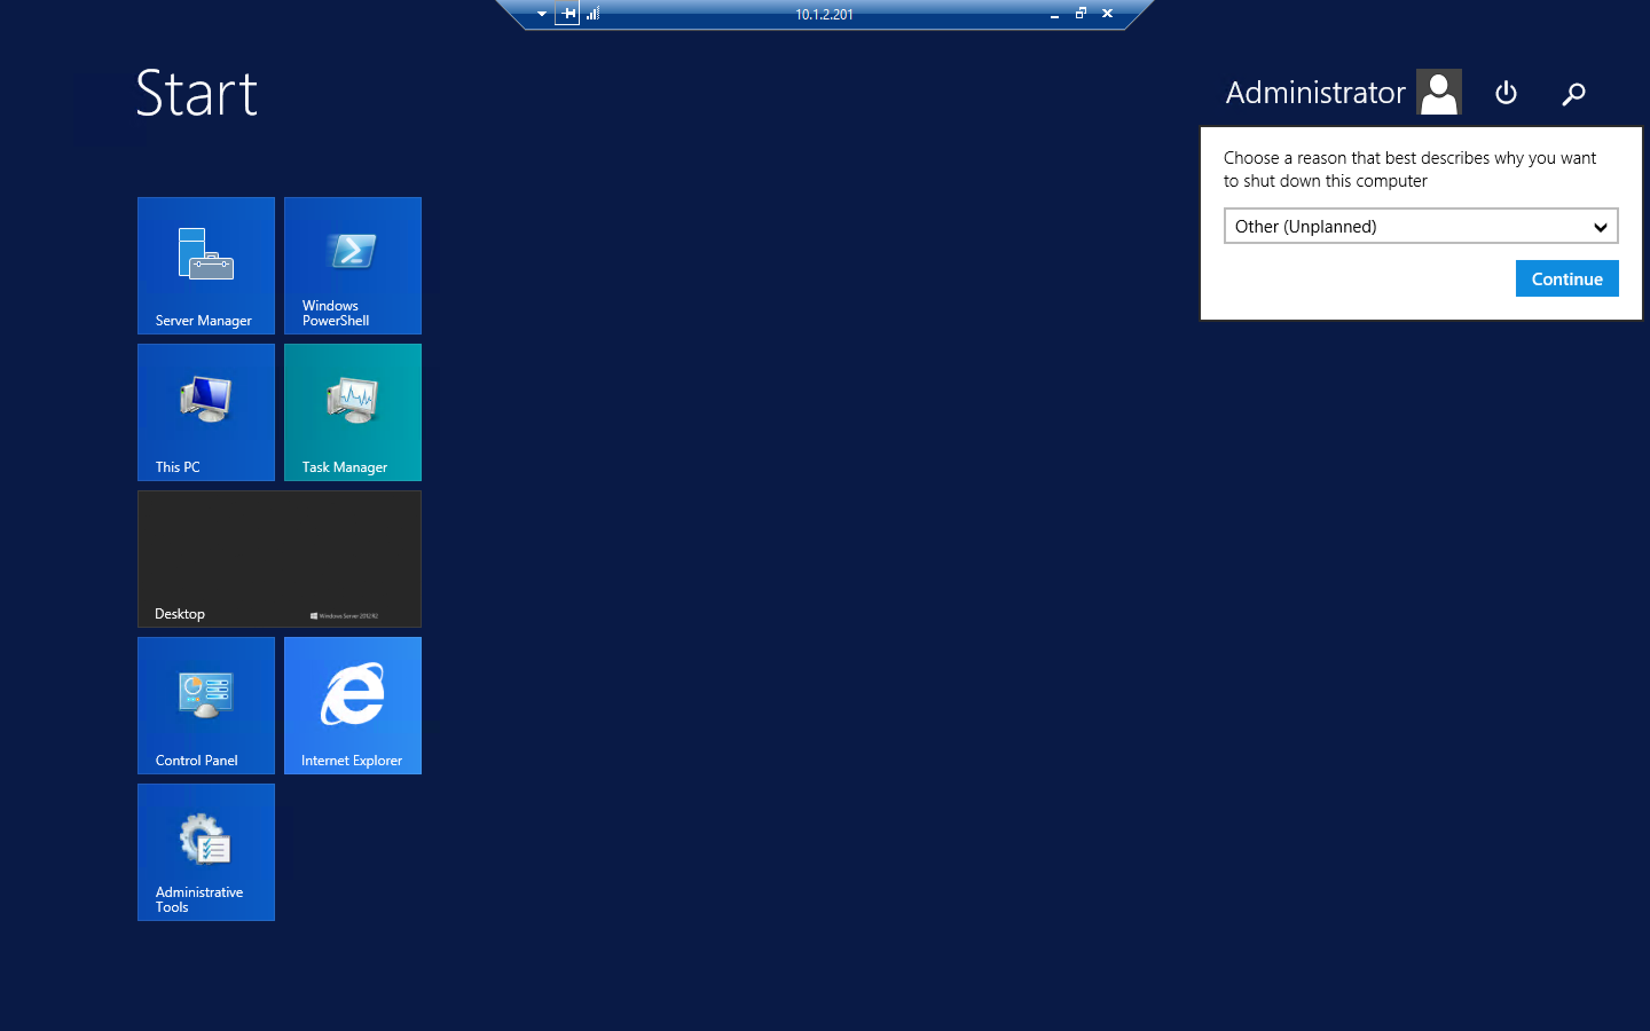Expand the shutdown reason dropdown
The width and height of the screenshot is (1650, 1031).
[x=1600, y=227]
